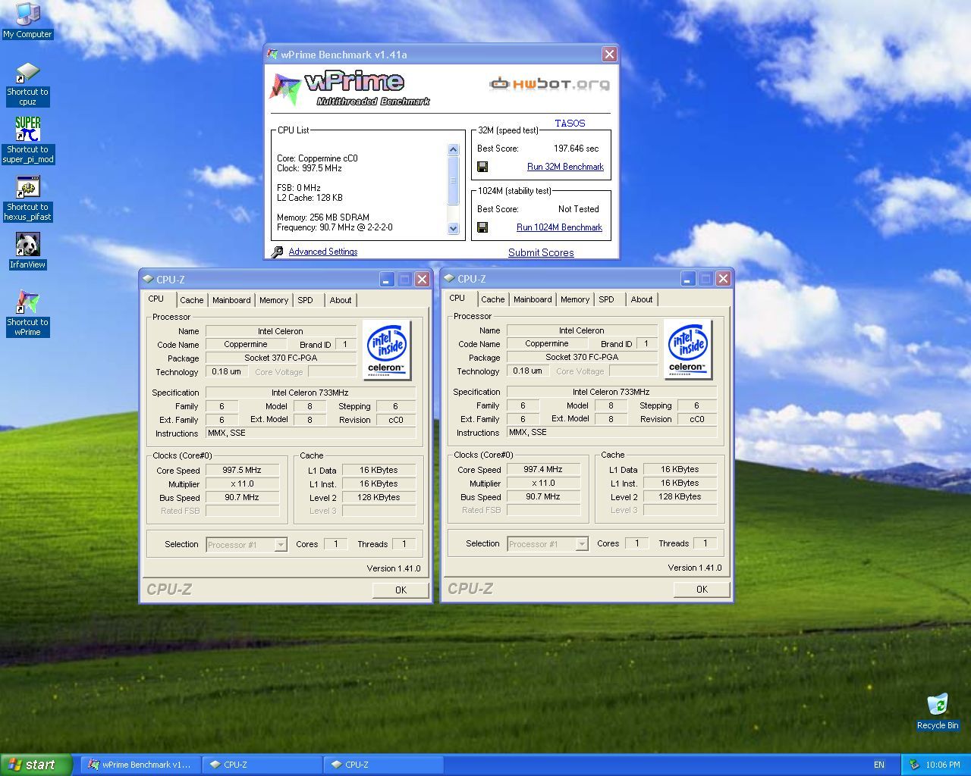Click the right CPU-Z title bar icon
This screenshot has height=776, width=971.
tap(449, 278)
